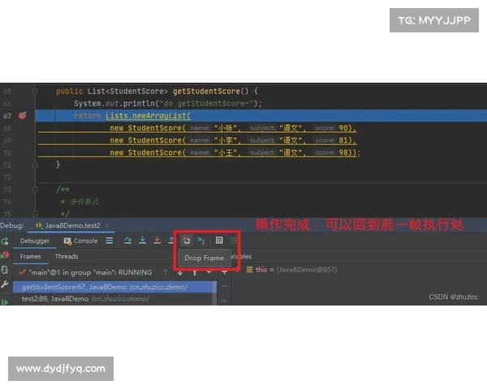Screen dimensions: 487x389
Task: Switch to the Debugger tab
Action: pyautogui.click(x=35, y=241)
